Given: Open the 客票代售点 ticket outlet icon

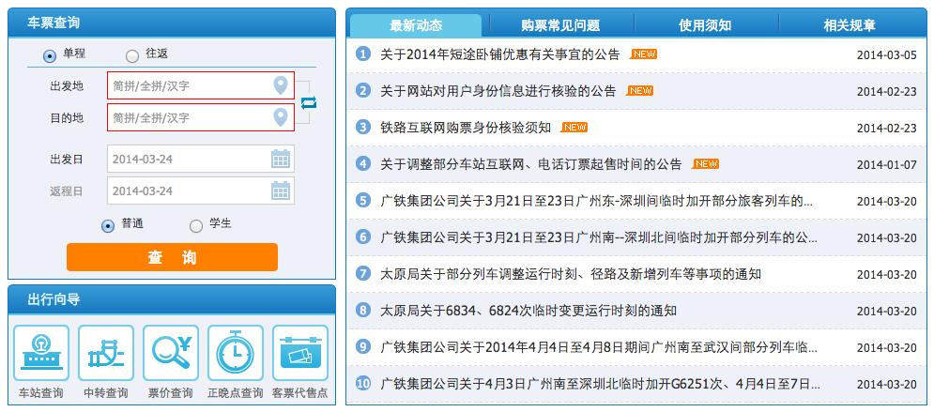Looking at the screenshot, I should click(x=300, y=353).
